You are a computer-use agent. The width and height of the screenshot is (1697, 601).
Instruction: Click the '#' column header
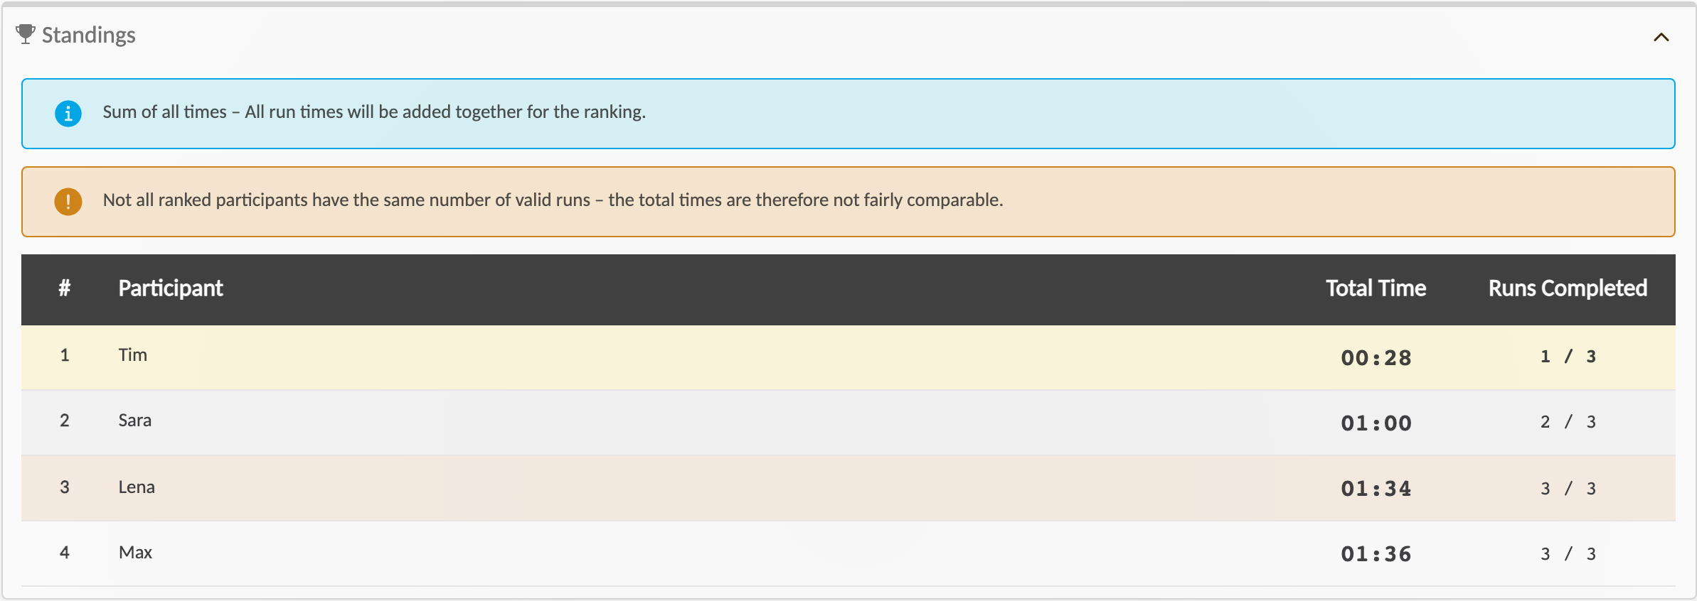[x=65, y=288]
